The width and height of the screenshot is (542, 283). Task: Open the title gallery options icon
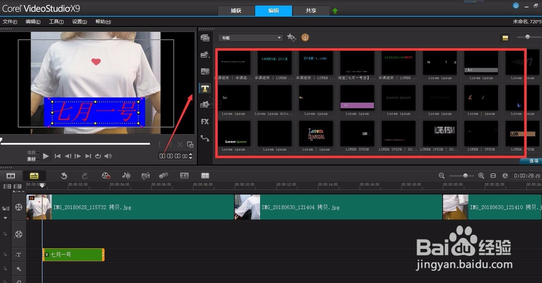pos(305,38)
